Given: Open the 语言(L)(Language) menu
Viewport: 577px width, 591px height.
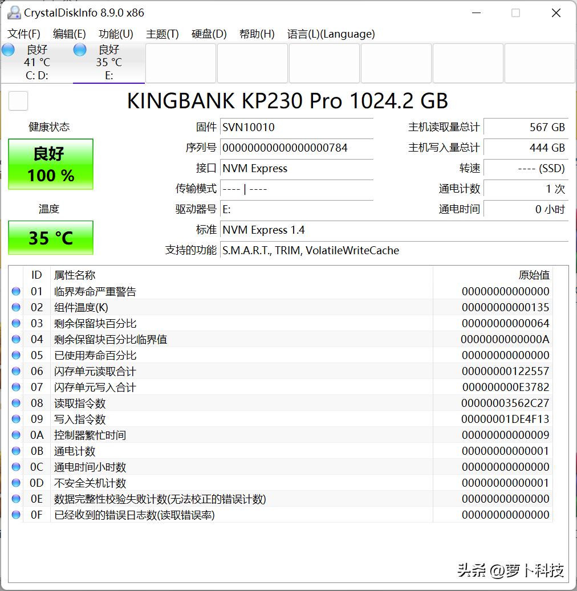Looking at the screenshot, I should tap(331, 34).
